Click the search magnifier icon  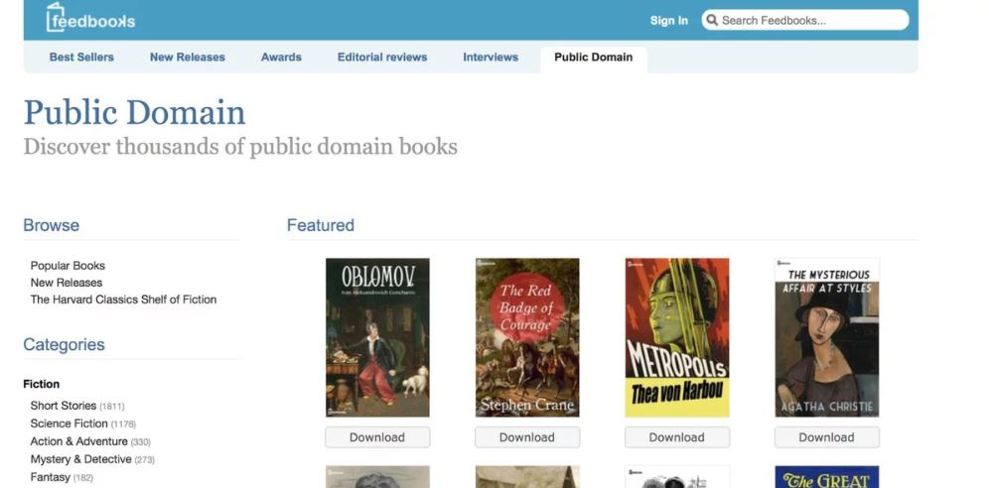pyautogui.click(x=712, y=20)
